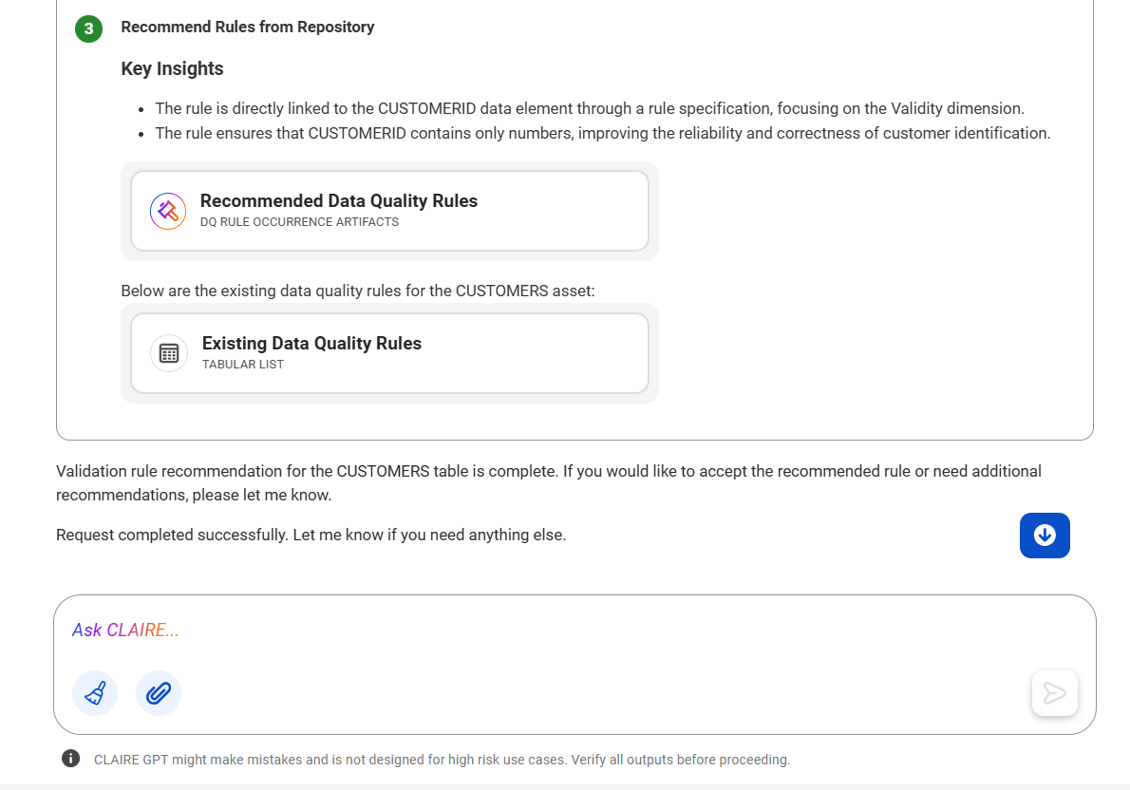1130x790 pixels.
Task: Click the tabular list calendar-grid icon
Action: tap(169, 353)
